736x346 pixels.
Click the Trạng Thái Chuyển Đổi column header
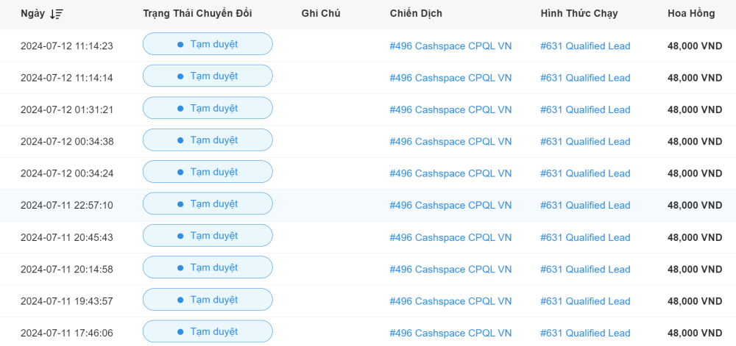[x=197, y=14]
